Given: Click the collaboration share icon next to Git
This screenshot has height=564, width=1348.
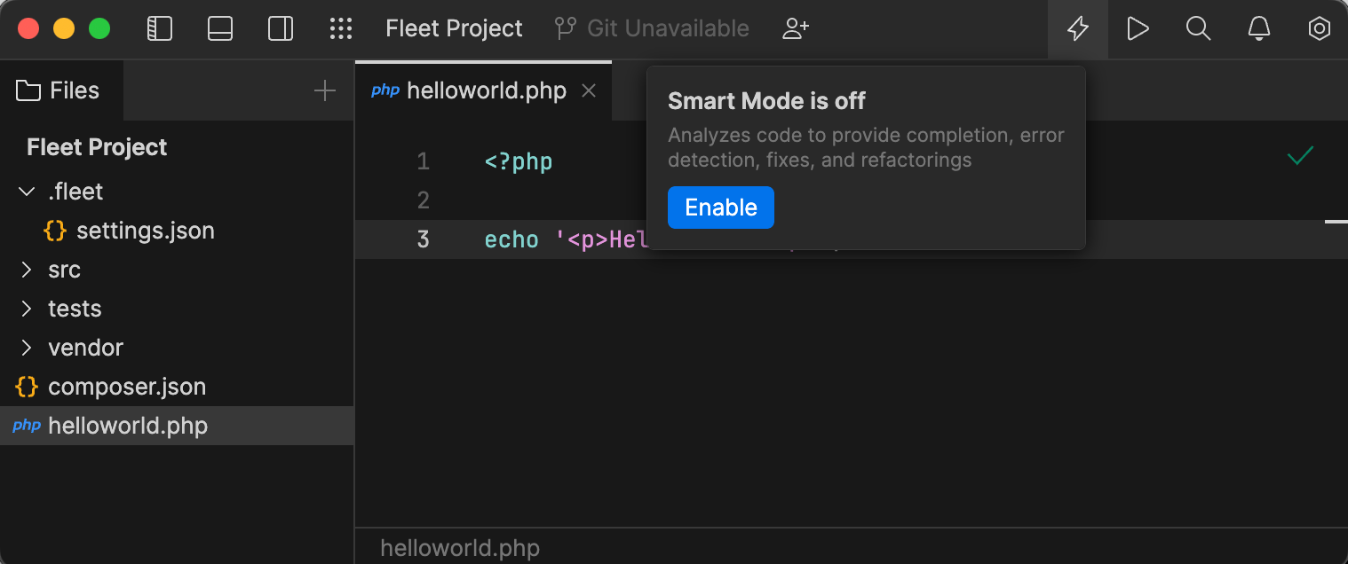Looking at the screenshot, I should pyautogui.click(x=795, y=27).
